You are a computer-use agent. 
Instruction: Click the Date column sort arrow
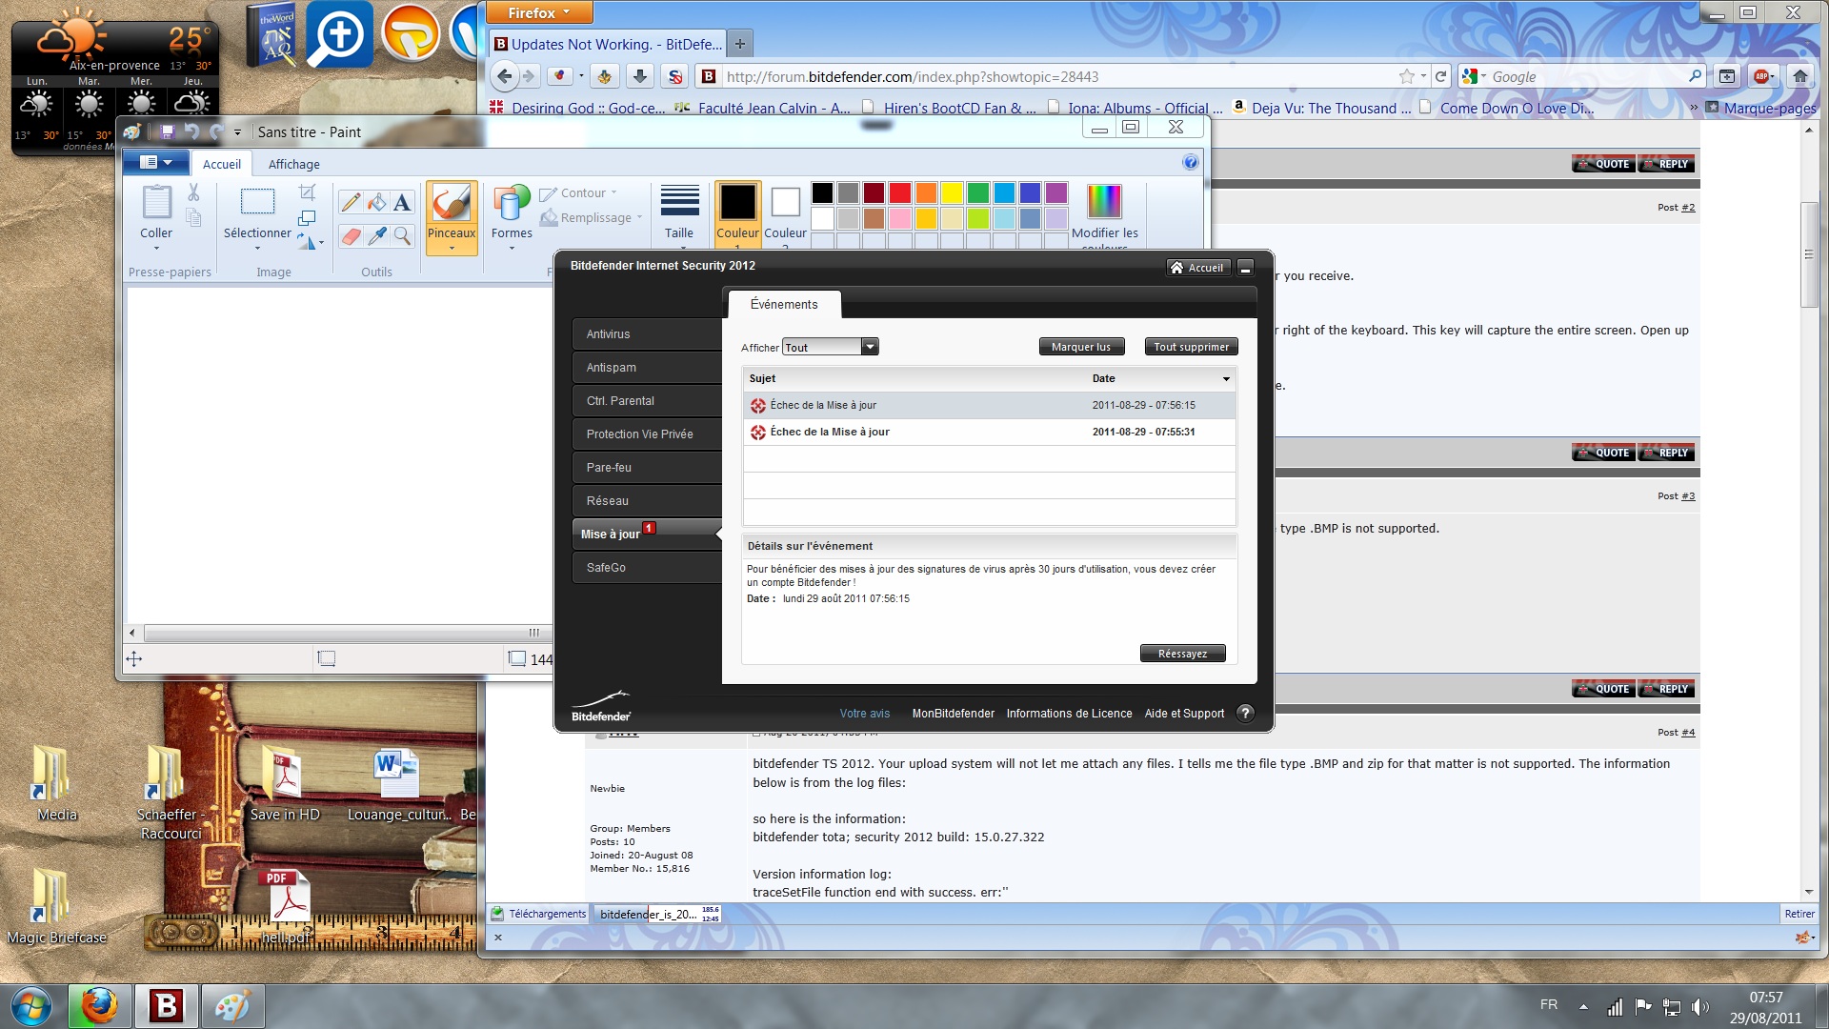click(1226, 379)
